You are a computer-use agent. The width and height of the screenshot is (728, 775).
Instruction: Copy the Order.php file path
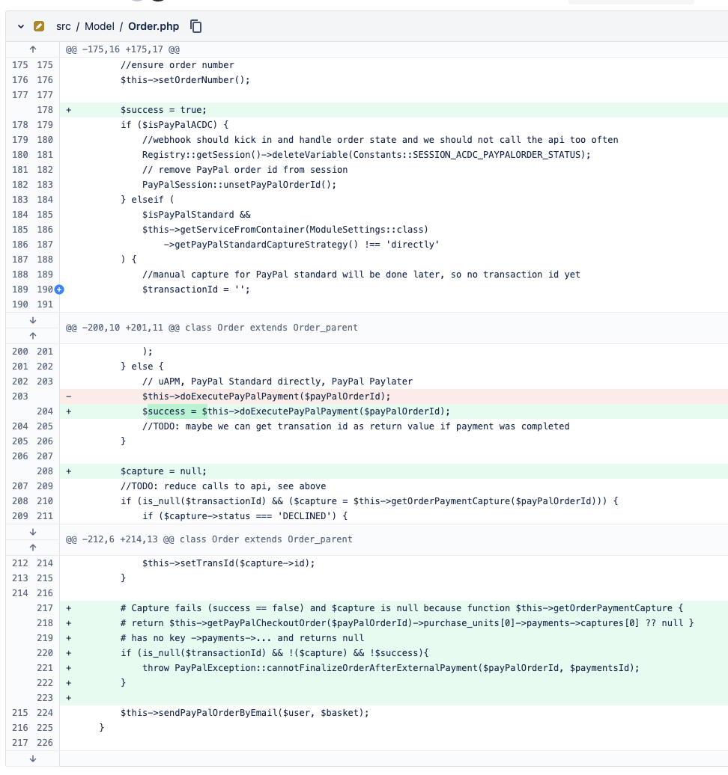coord(196,26)
